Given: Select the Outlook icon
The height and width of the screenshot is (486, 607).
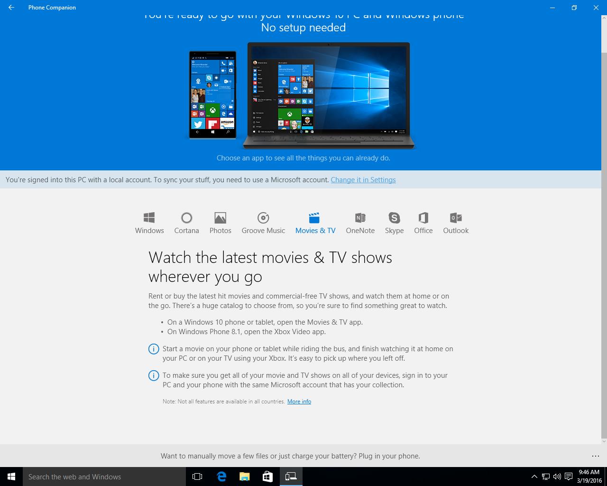Looking at the screenshot, I should pyautogui.click(x=456, y=218).
